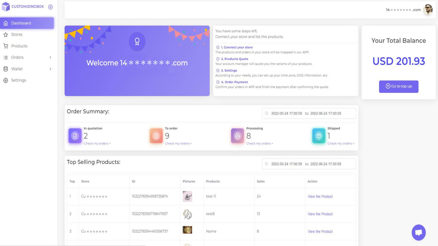Click the CustomizingBox cube logo icon
438x246 pixels.
[5, 6]
